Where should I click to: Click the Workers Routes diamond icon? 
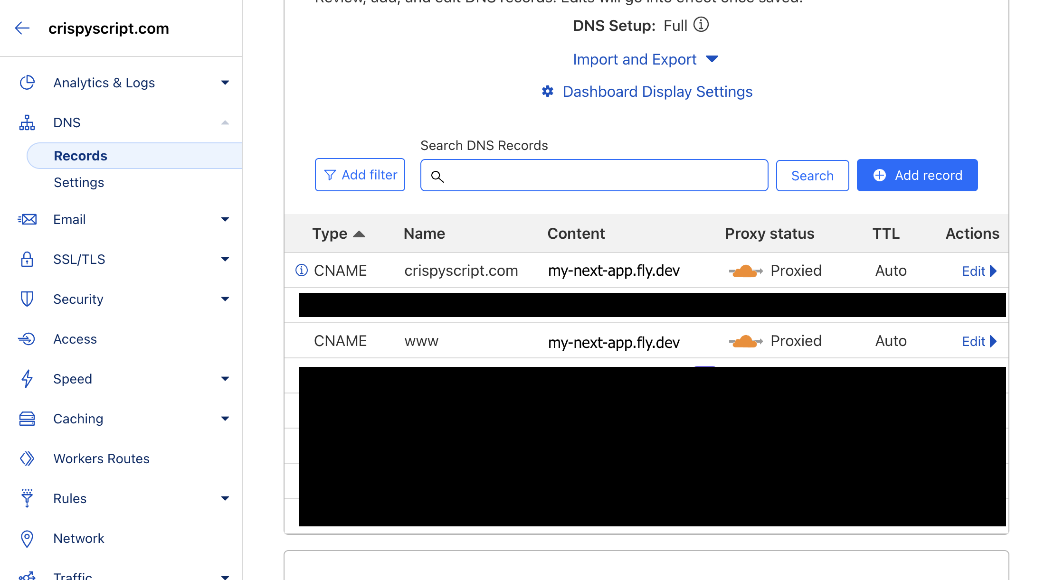coord(27,458)
